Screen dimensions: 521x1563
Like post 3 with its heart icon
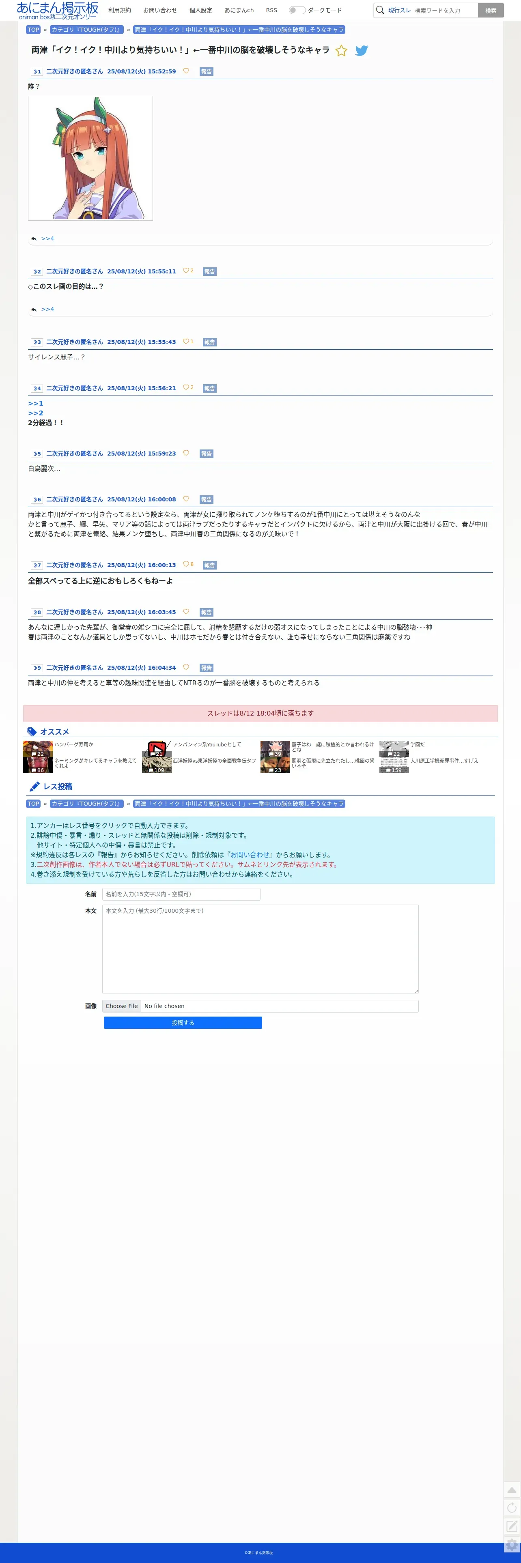pyautogui.click(x=186, y=342)
